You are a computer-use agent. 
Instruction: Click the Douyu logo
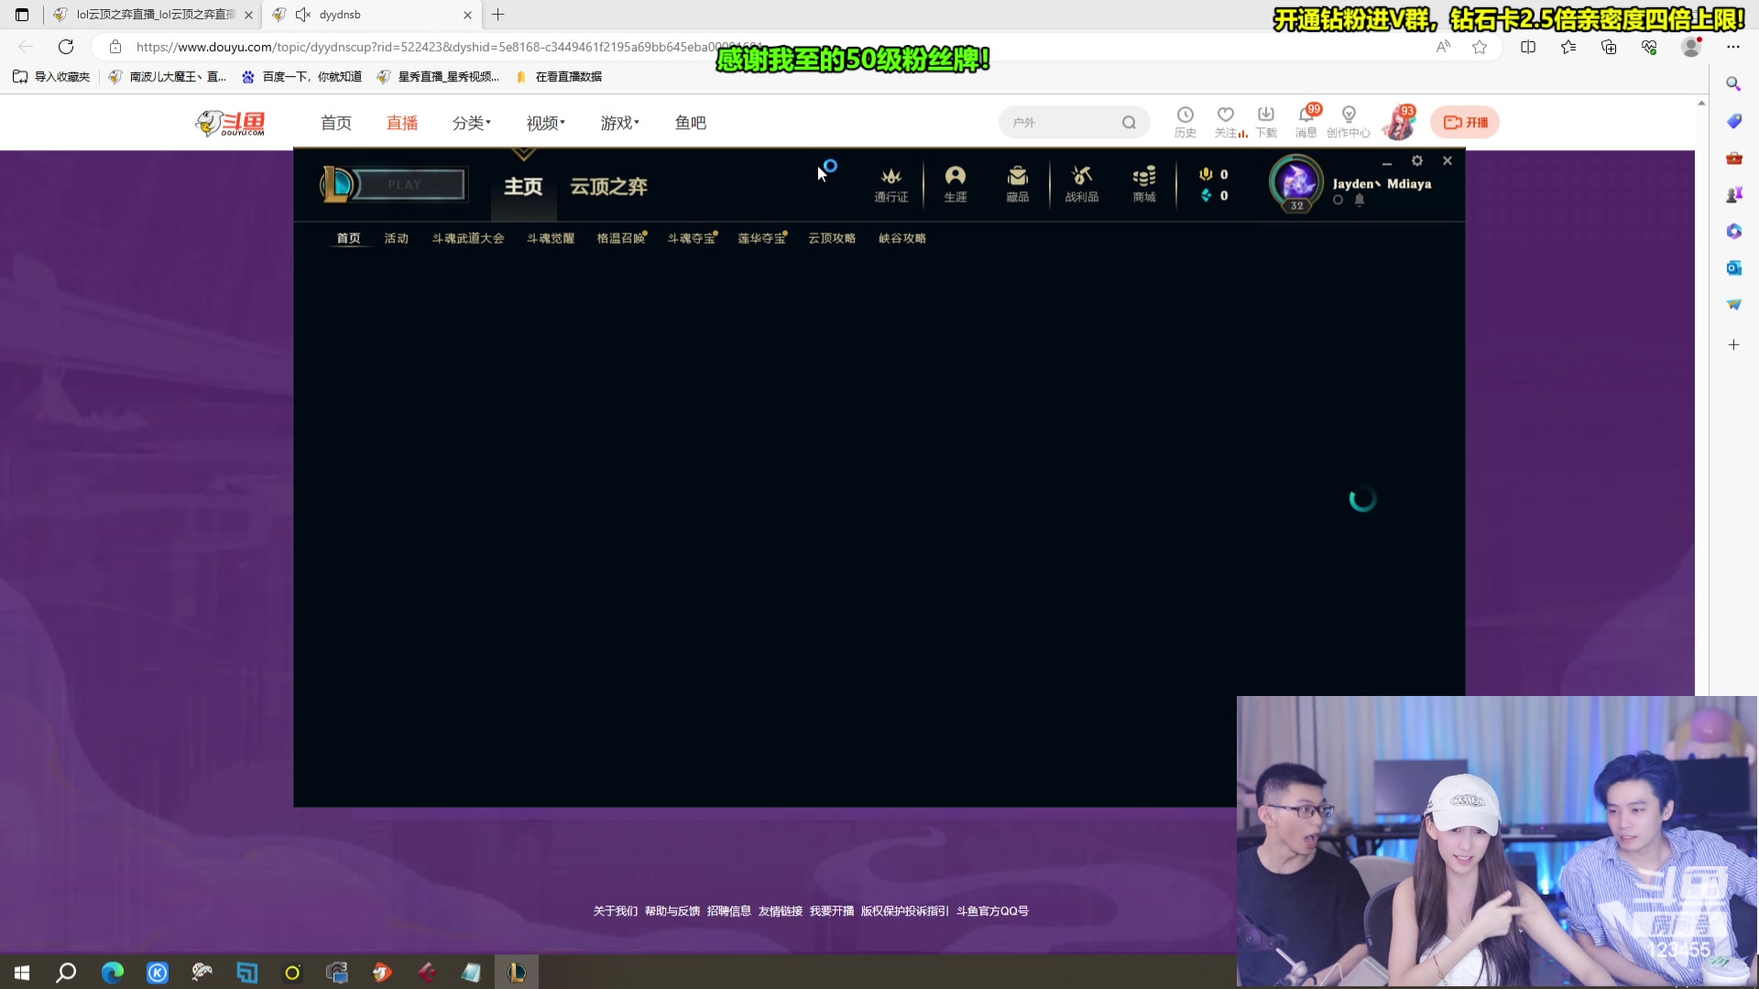coord(230,123)
